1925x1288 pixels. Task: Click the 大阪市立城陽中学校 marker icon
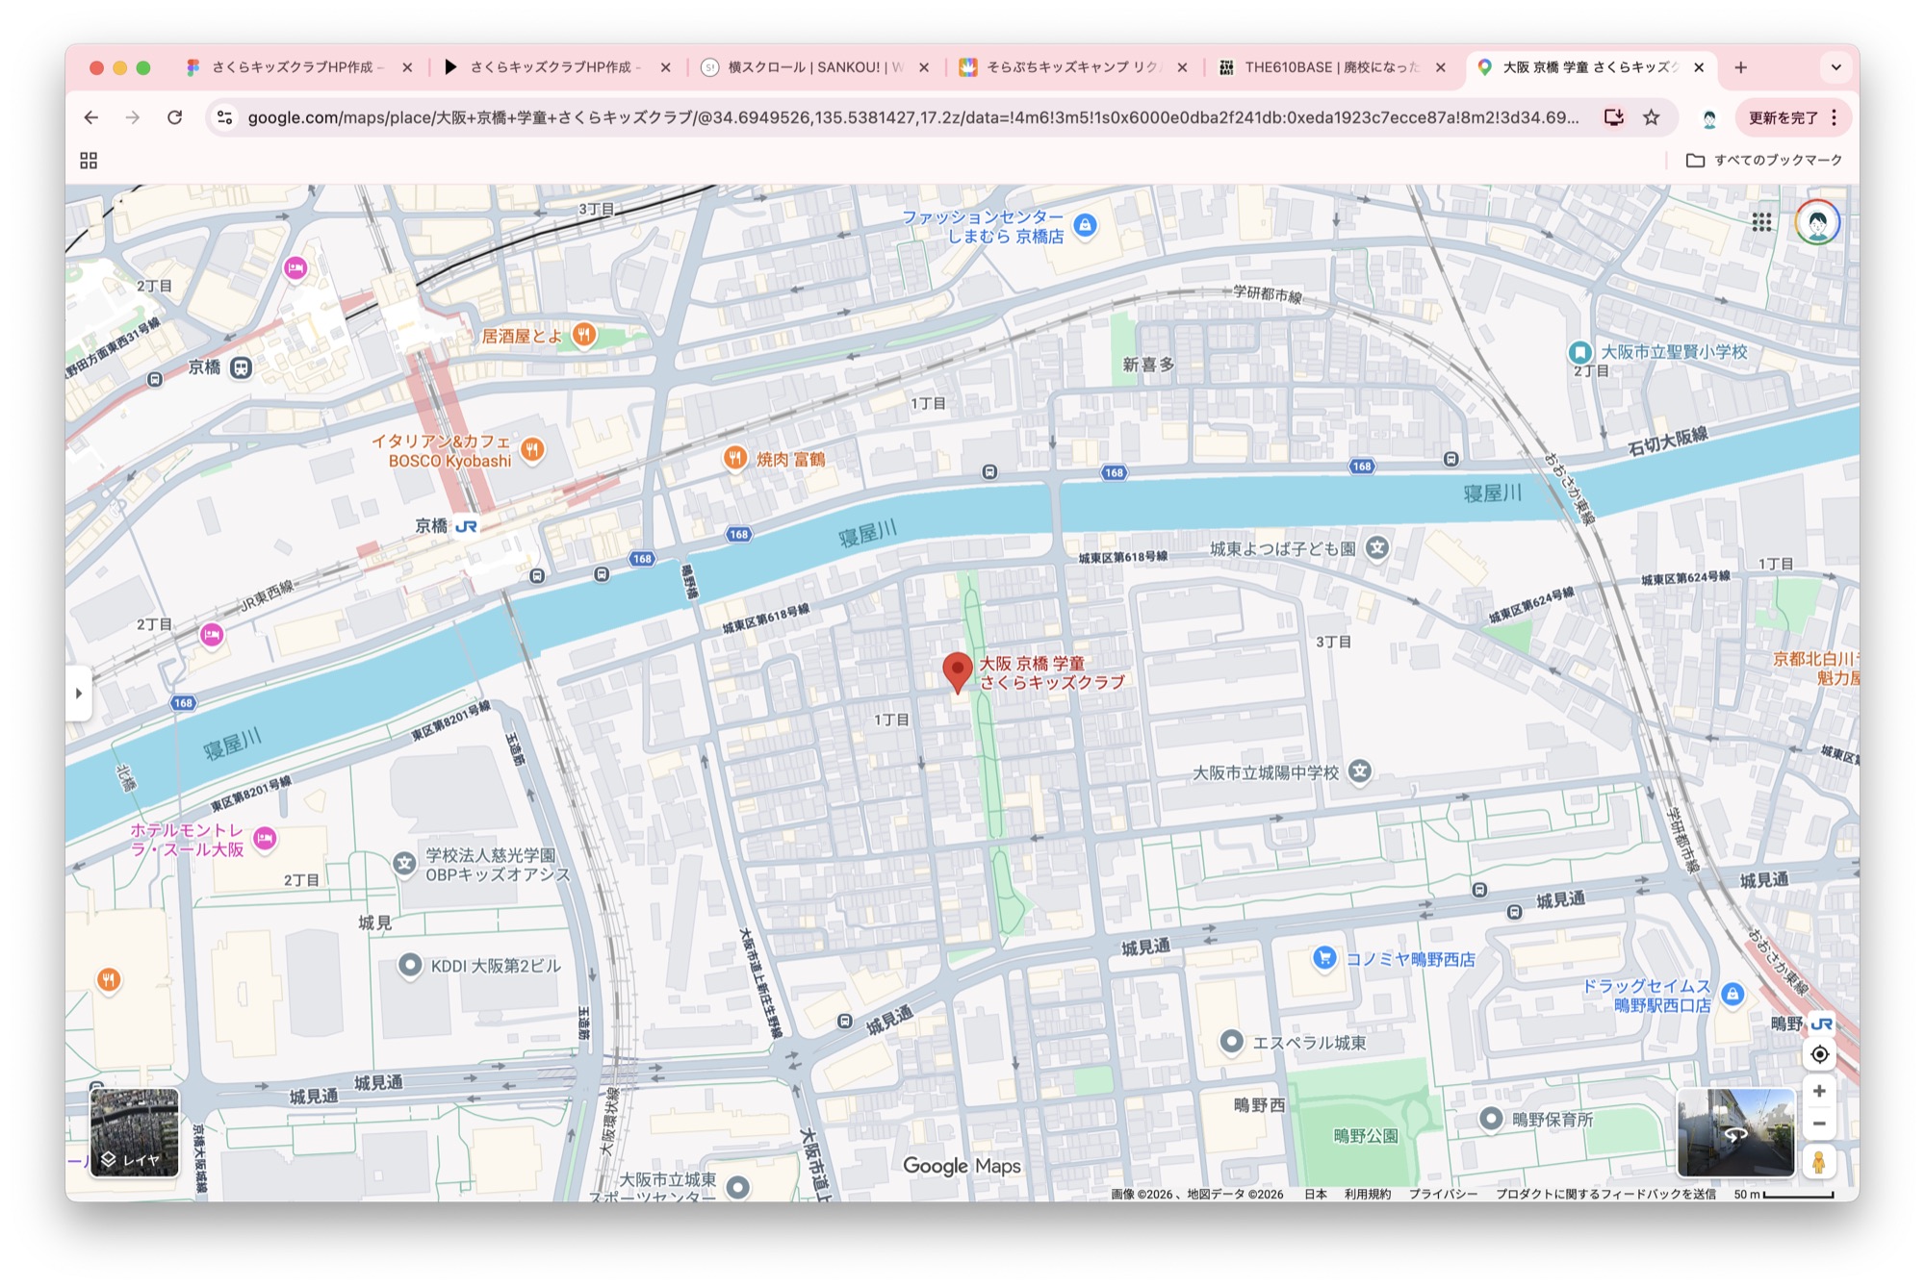coord(1359,771)
